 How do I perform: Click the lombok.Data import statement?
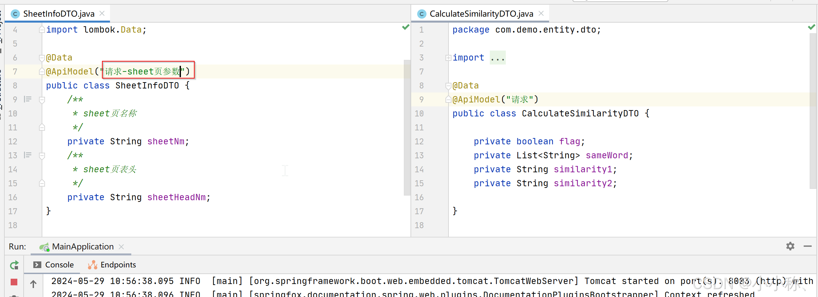pos(96,30)
